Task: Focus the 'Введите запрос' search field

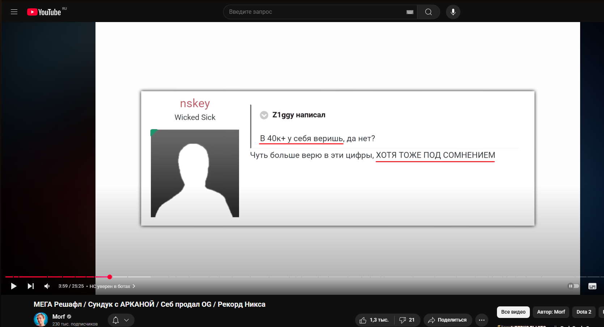Action: pos(315,12)
